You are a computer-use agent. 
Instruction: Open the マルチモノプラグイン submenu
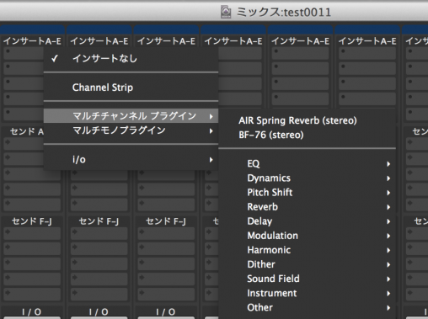pyautogui.click(x=131, y=130)
